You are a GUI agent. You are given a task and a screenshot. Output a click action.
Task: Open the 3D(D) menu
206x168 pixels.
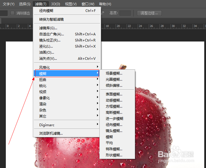tap(55, 4)
